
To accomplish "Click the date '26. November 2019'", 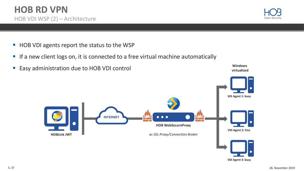I will [282, 168].
